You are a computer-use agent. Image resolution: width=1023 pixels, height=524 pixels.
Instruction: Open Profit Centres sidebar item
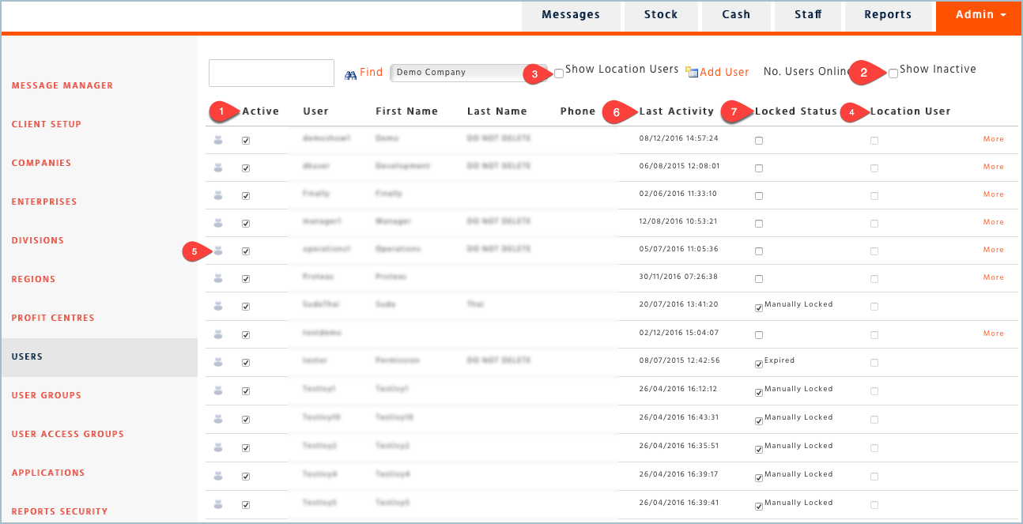pyautogui.click(x=53, y=318)
